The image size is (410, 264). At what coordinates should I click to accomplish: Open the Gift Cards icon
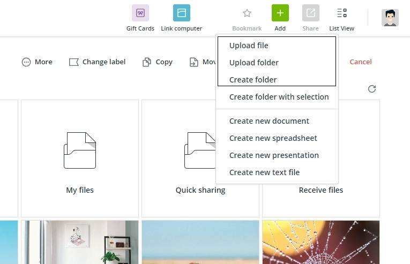pyautogui.click(x=140, y=13)
